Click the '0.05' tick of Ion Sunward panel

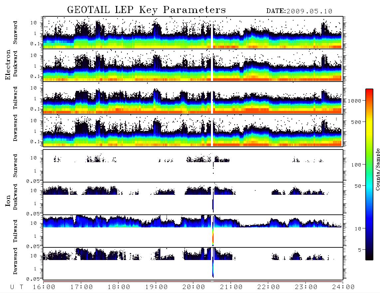point(33,181)
